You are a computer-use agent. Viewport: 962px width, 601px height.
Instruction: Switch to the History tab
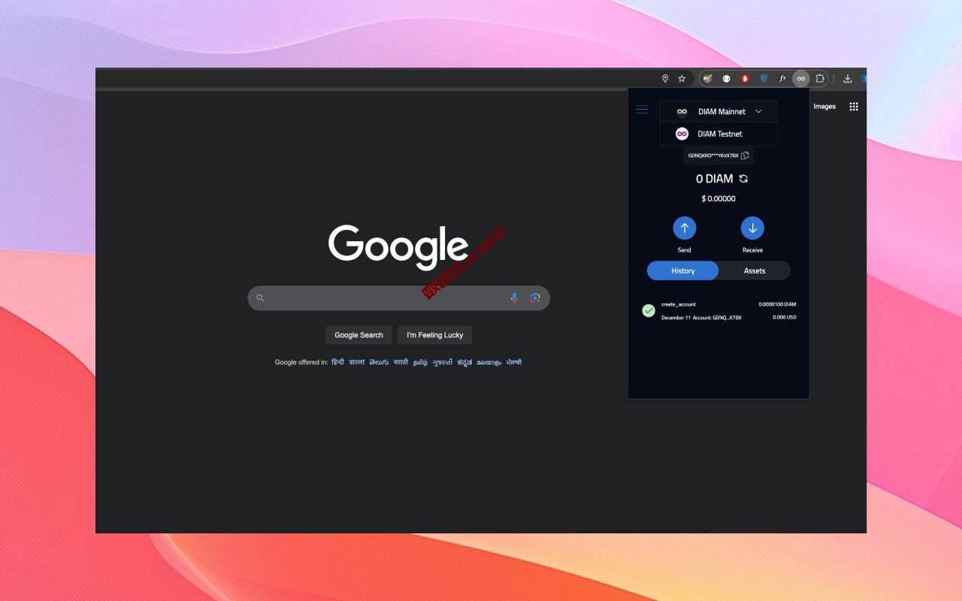[x=682, y=270]
